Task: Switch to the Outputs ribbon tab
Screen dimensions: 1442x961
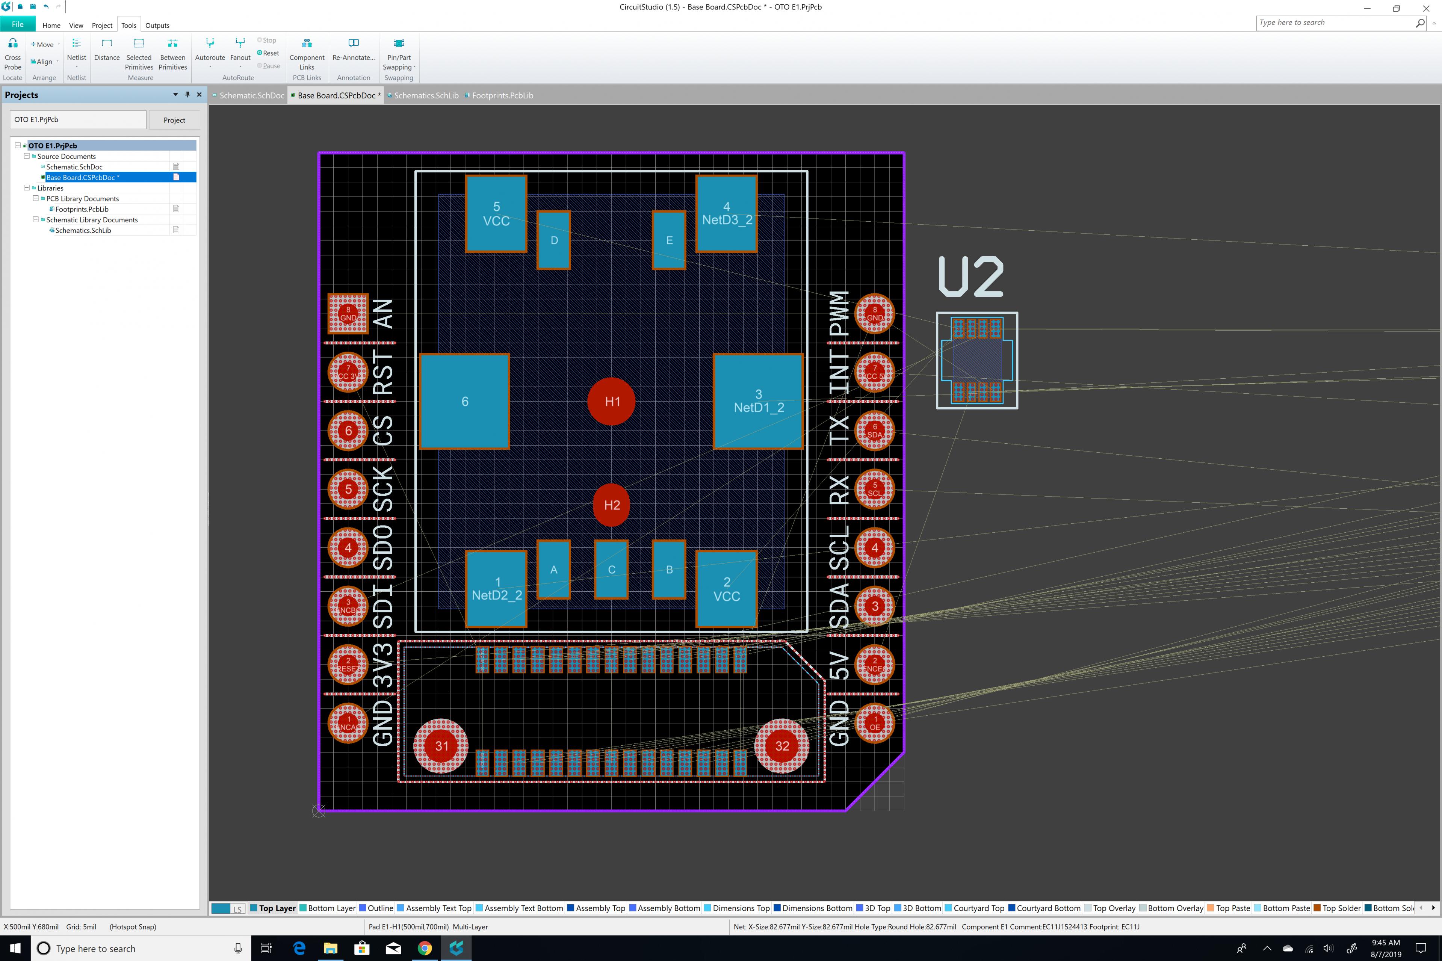Action: click(157, 25)
